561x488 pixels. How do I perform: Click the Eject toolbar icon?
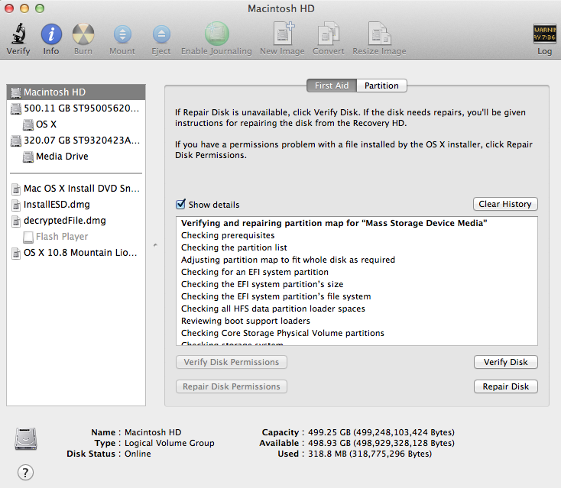(161, 34)
